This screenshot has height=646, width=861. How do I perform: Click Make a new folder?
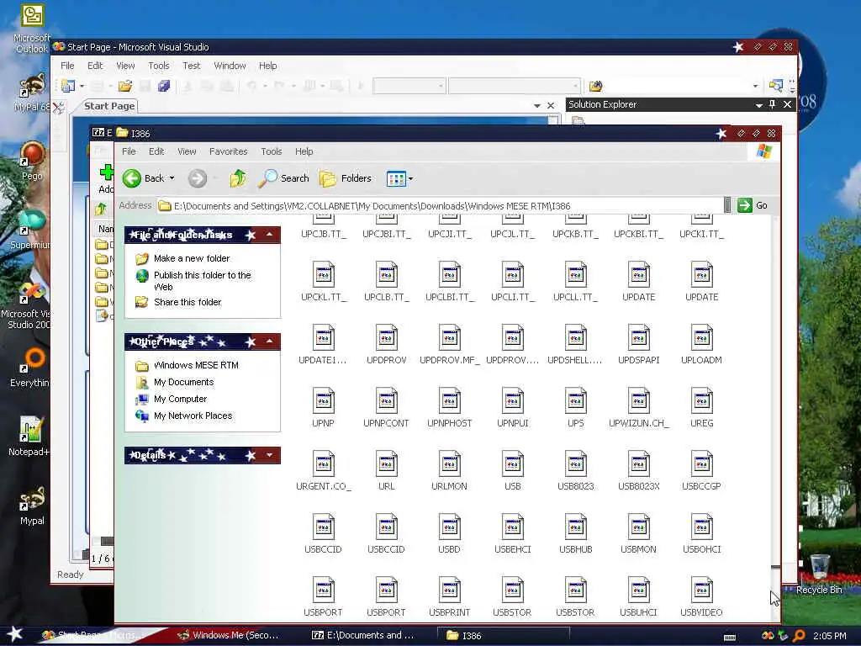(x=192, y=258)
